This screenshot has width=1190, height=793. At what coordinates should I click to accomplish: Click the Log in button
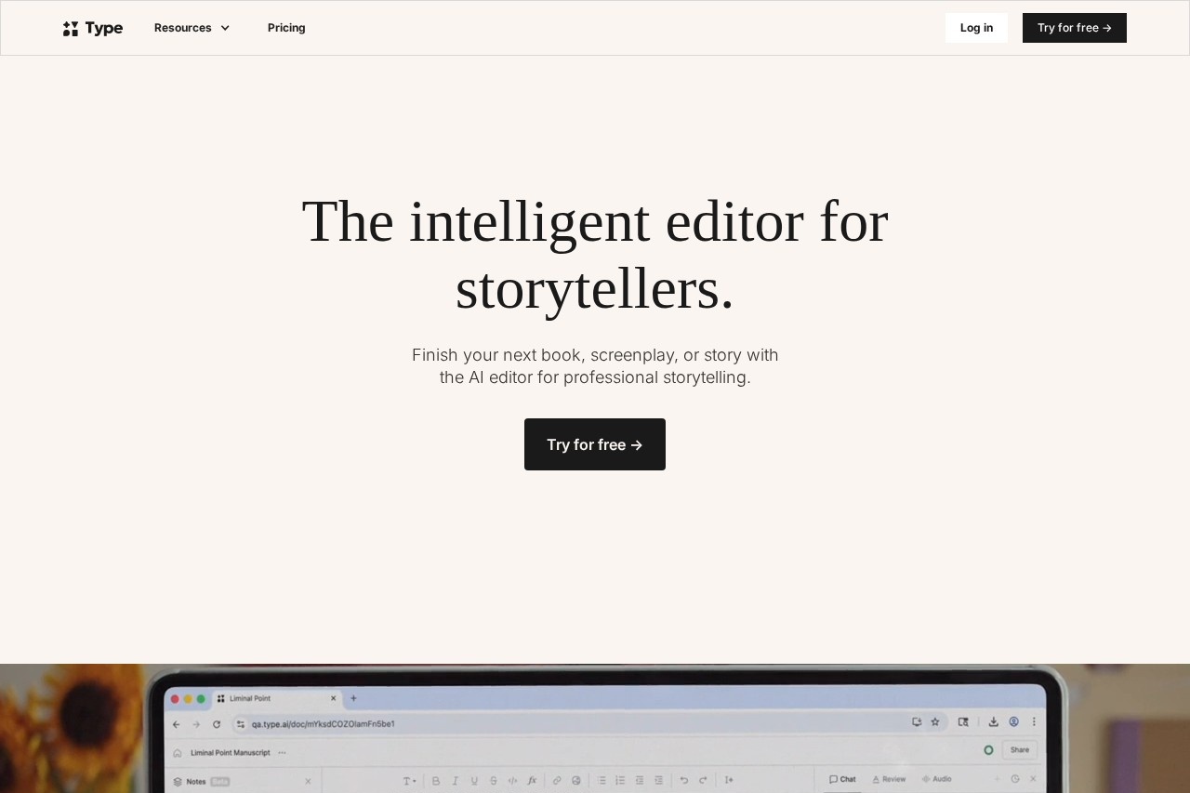click(976, 28)
